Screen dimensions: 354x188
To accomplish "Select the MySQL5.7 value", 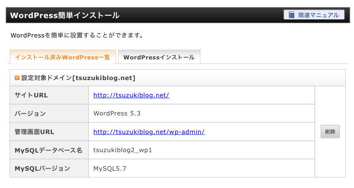I will coord(110,169).
